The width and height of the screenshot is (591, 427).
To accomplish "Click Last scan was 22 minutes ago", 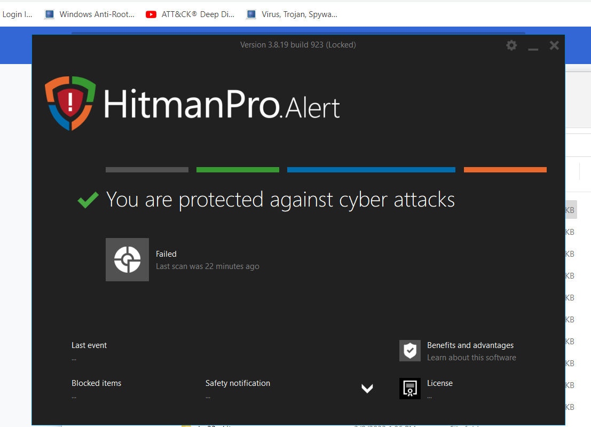I will click(x=208, y=266).
